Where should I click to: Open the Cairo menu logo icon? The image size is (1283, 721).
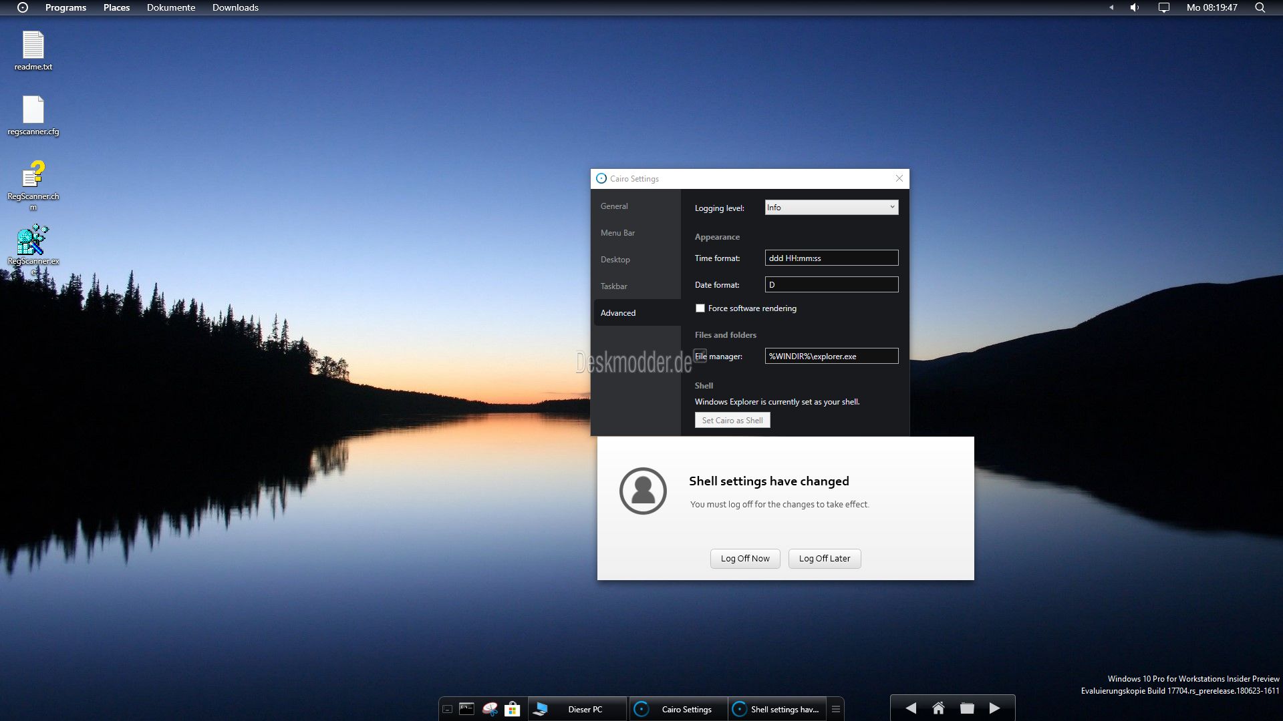coord(23,7)
